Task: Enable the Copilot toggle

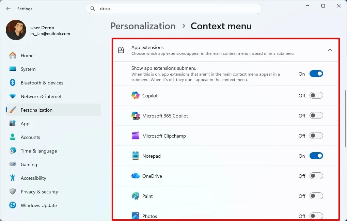Action: 316,96
